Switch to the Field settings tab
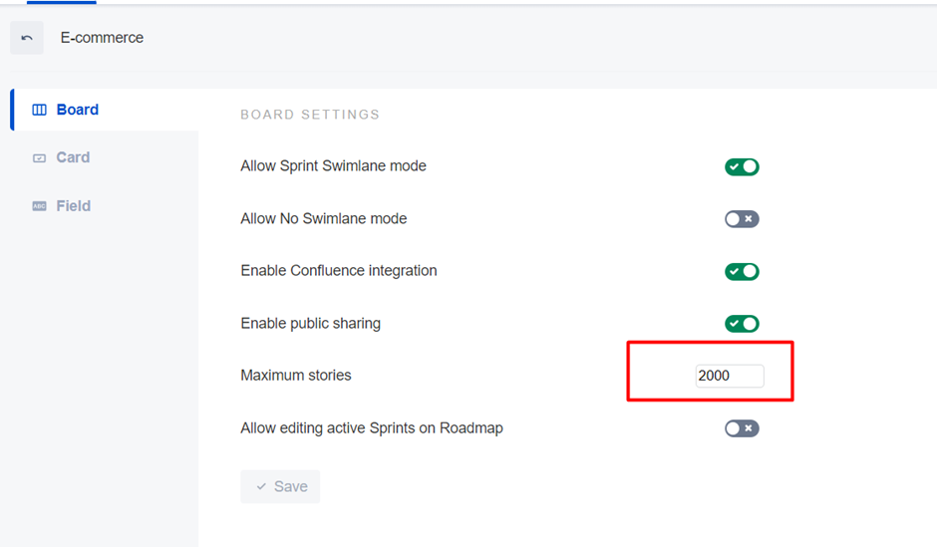 click(73, 206)
